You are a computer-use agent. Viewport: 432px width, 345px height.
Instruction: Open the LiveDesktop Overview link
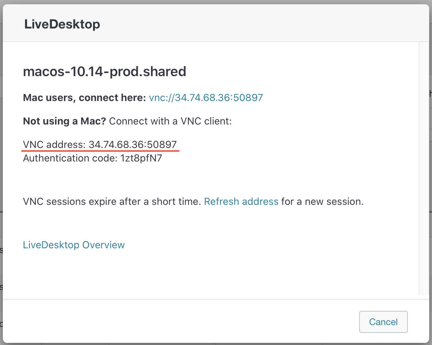tap(74, 245)
